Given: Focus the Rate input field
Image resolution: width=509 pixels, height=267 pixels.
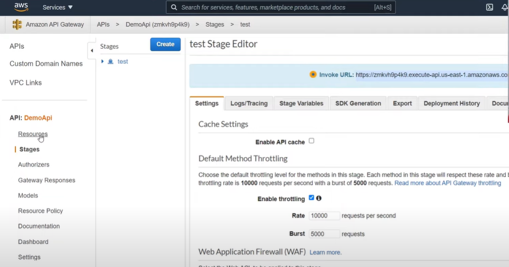Looking at the screenshot, I should tap(324, 216).
